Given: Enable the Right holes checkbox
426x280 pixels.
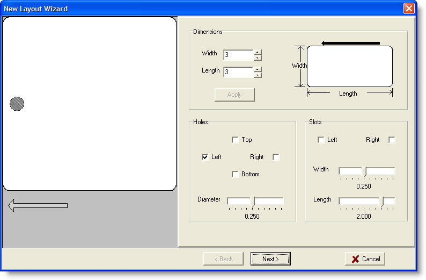Looking at the screenshot, I should click(276, 157).
